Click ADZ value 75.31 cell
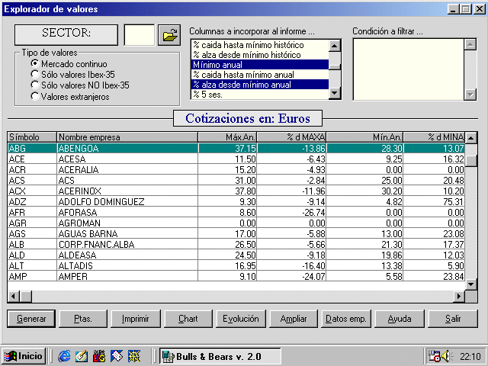The image size is (488, 366). [x=434, y=201]
